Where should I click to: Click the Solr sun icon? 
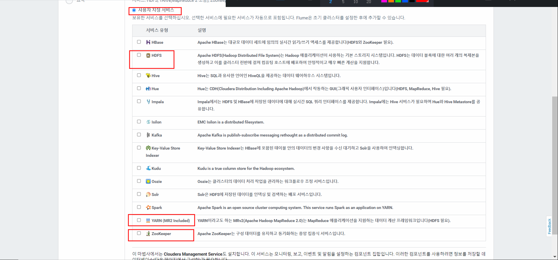[148, 194]
